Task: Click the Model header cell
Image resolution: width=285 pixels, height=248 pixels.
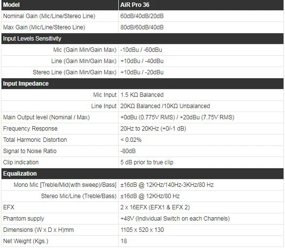Action: click(x=60, y=5)
